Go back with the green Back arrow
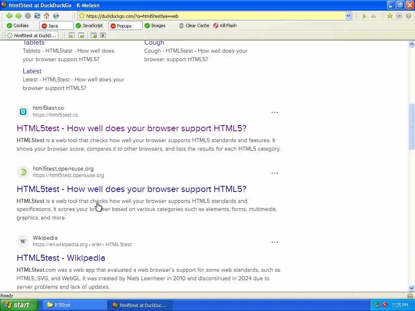Viewport: 415px width, 311px height. 9,16
